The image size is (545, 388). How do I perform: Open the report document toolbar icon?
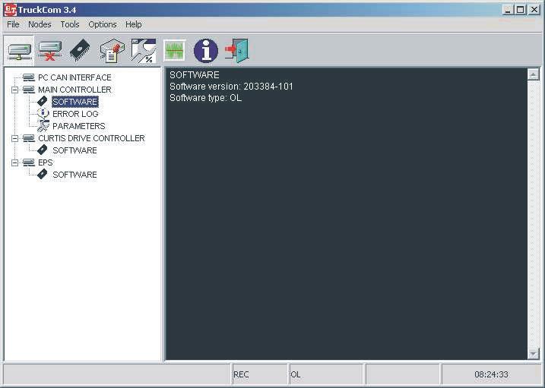112,52
